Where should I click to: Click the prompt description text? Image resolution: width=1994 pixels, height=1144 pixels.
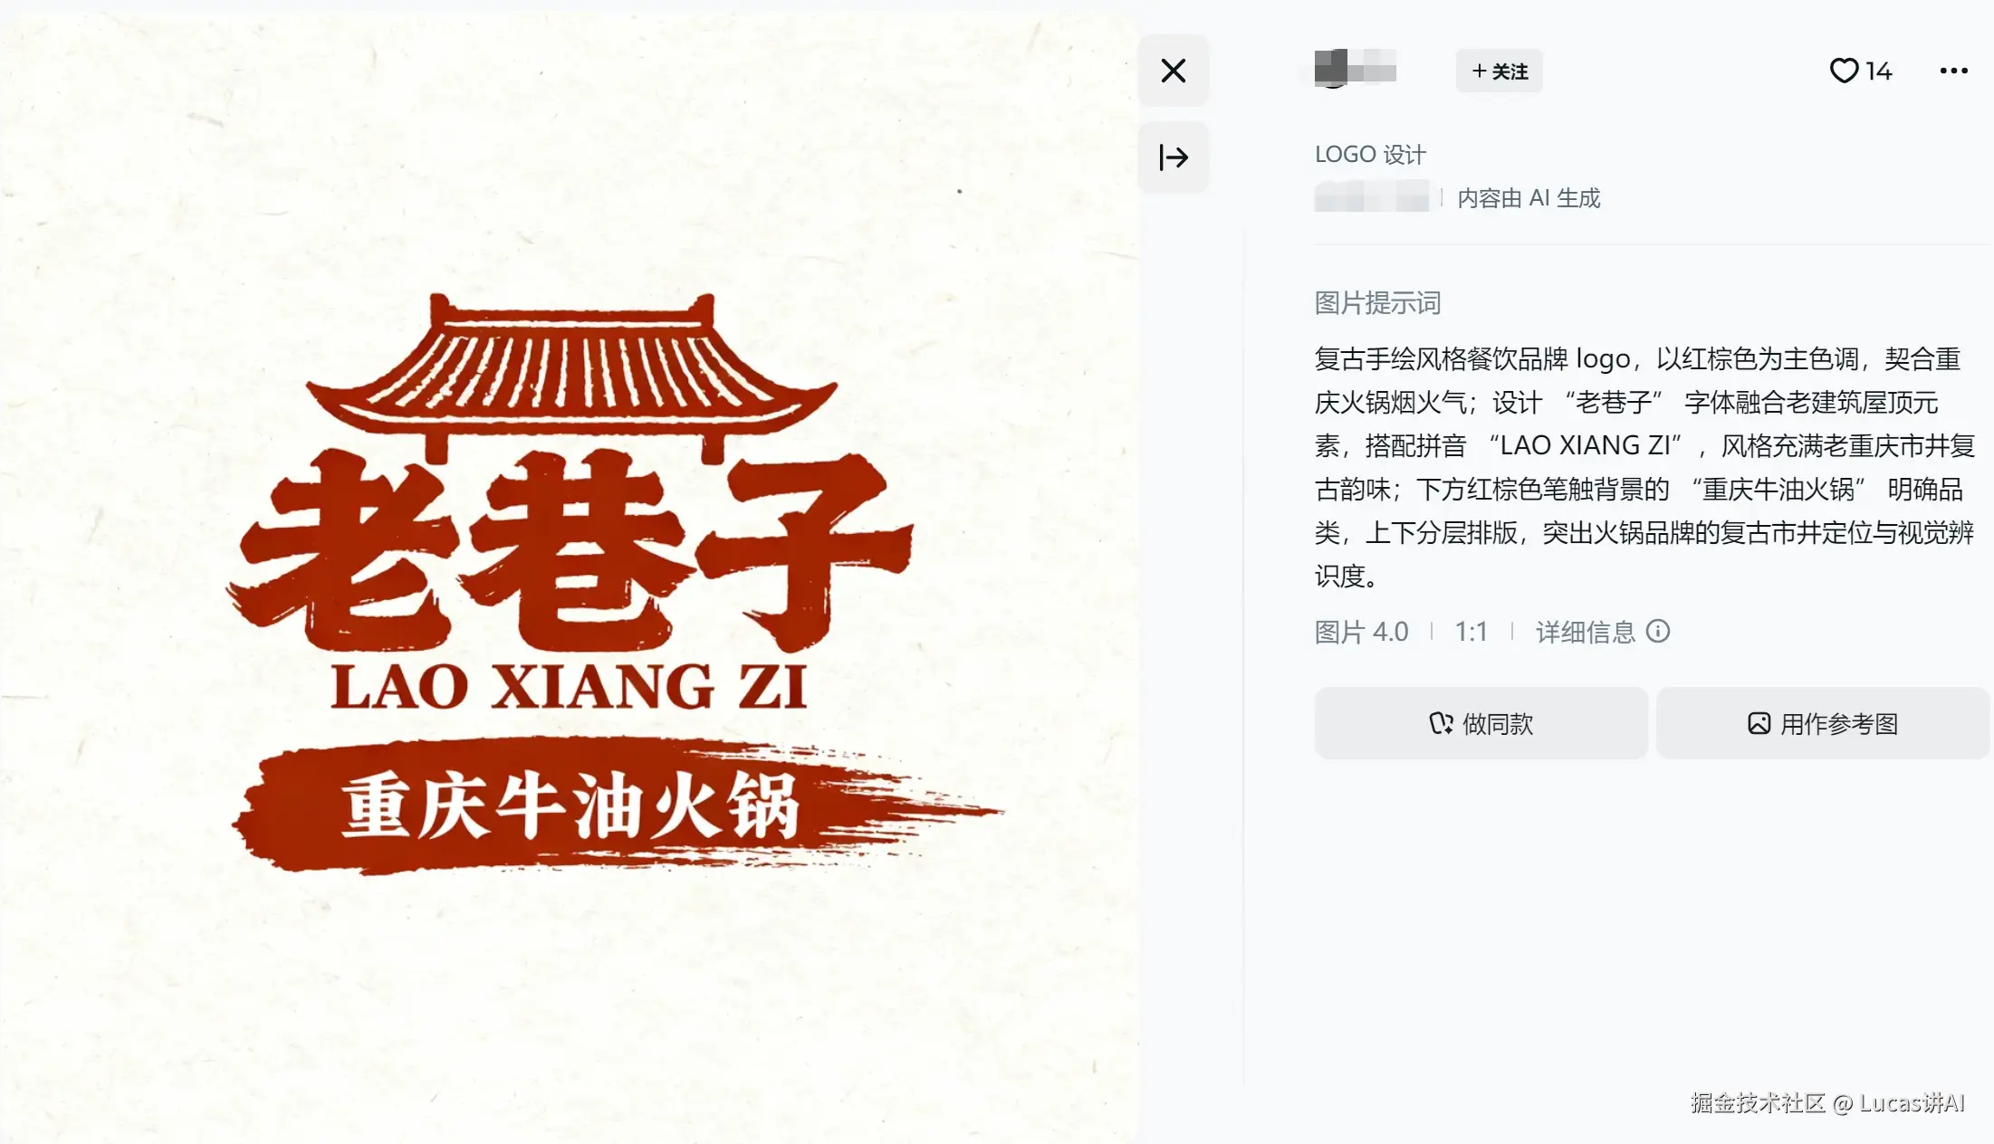[1644, 467]
